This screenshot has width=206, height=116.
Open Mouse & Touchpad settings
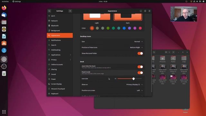(x=60, y=89)
